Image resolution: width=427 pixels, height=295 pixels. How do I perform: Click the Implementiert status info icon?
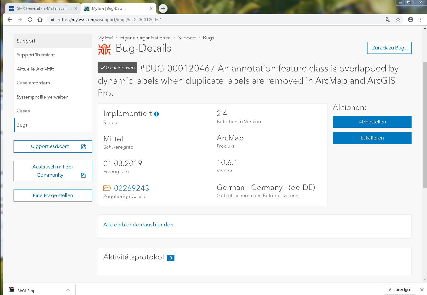click(x=157, y=114)
